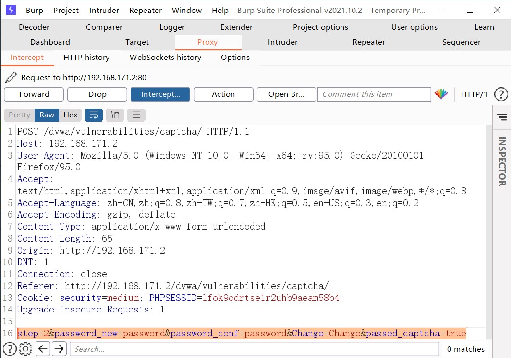Open the help question mark icon near HTTP/1
Image resolution: width=511 pixels, height=358 pixels.
coord(501,94)
